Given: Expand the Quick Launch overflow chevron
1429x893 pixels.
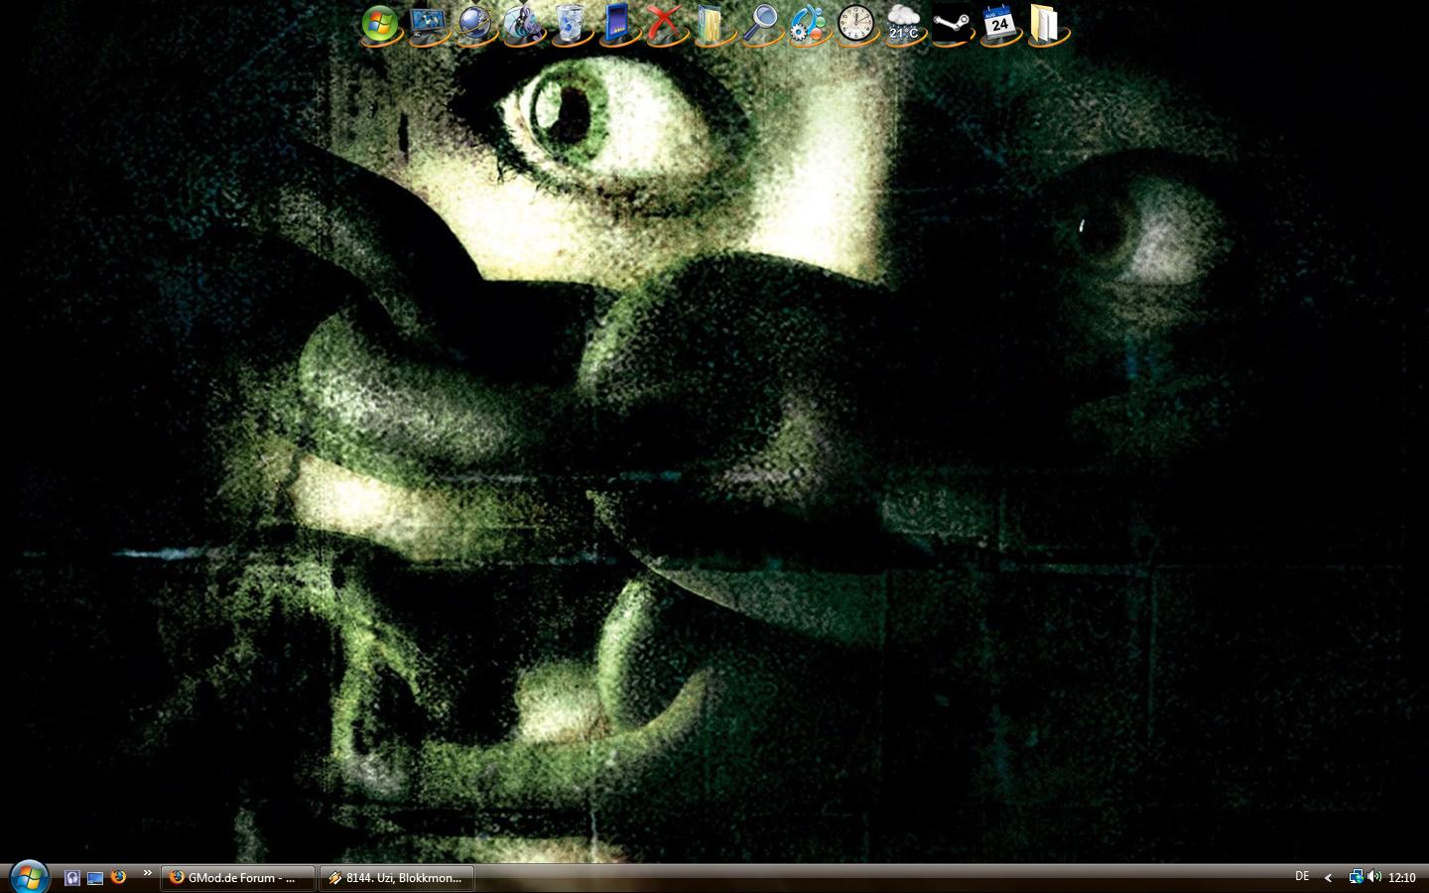Looking at the screenshot, I should coord(148,873).
